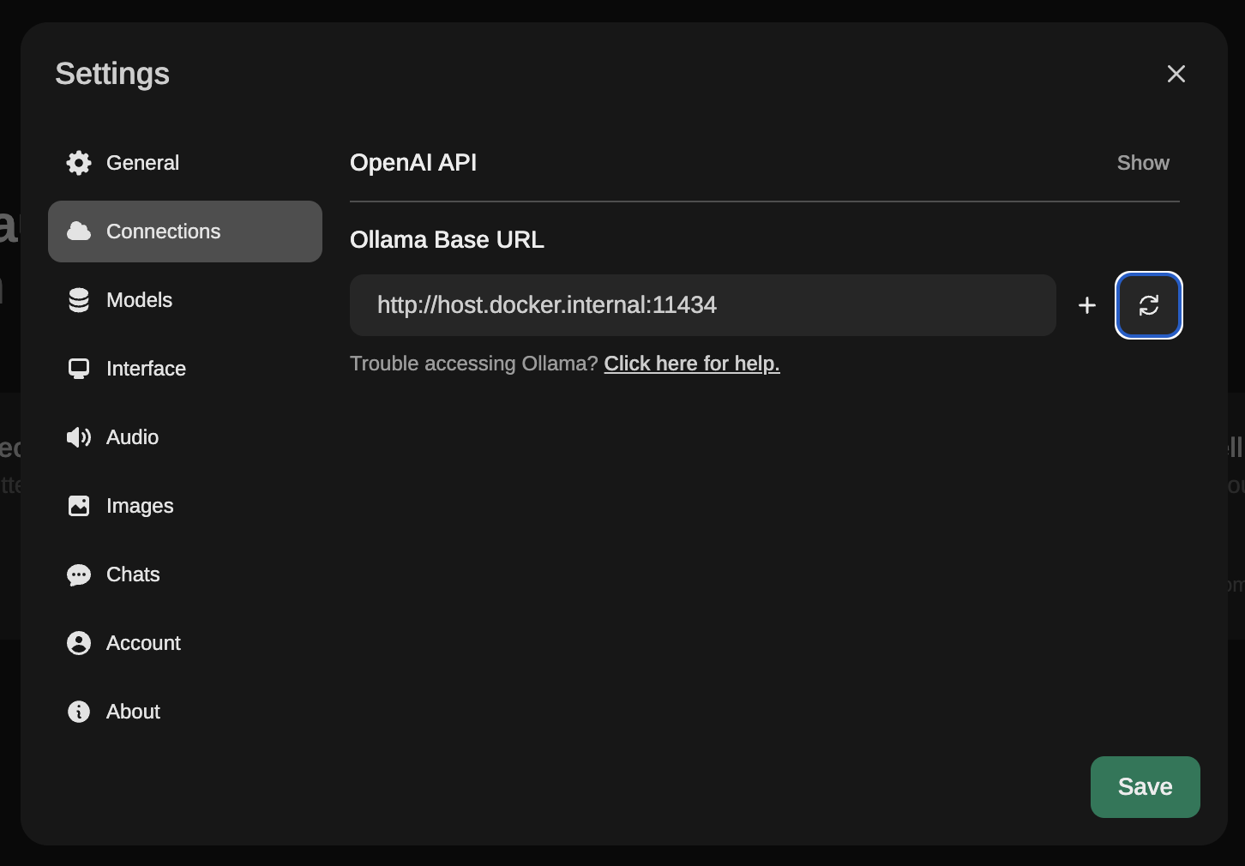Click the Connections cloud icon

(x=78, y=231)
